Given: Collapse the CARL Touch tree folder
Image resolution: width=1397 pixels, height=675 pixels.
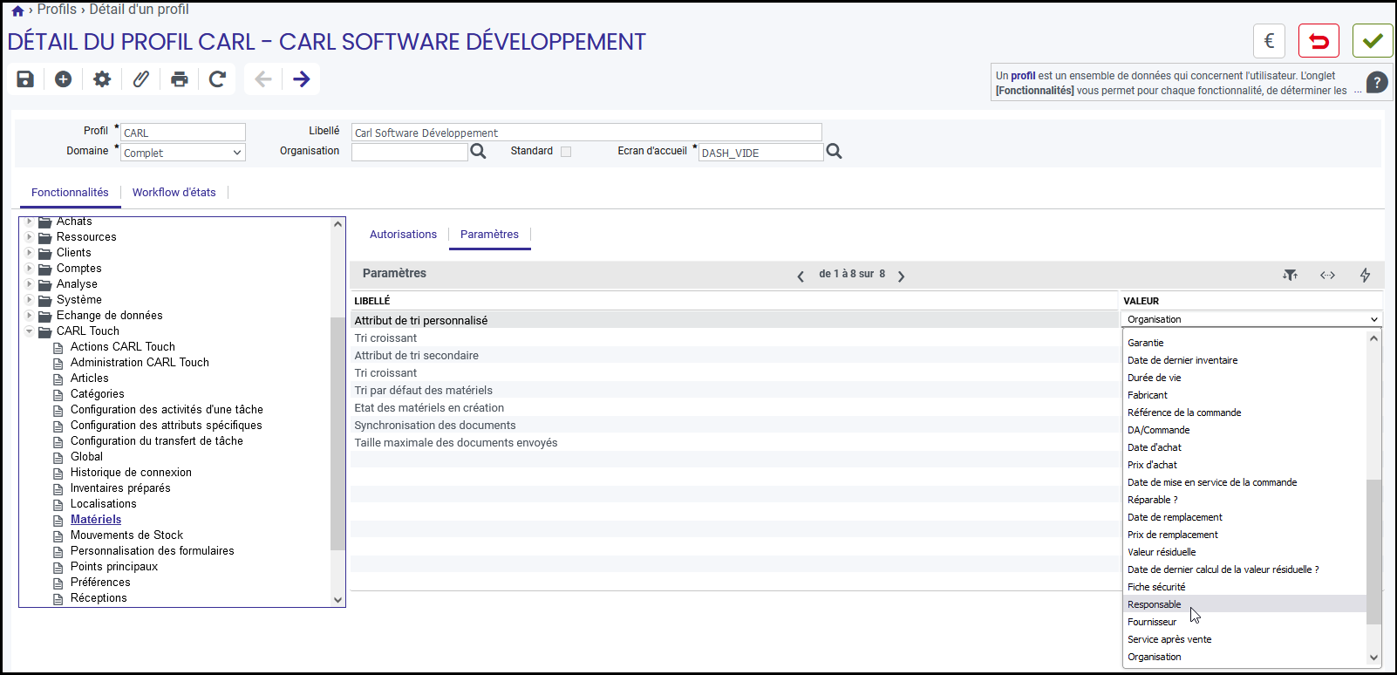Looking at the screenshot, I should (30, 331).
